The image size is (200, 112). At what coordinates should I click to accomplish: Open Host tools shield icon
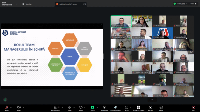[104, 107]
